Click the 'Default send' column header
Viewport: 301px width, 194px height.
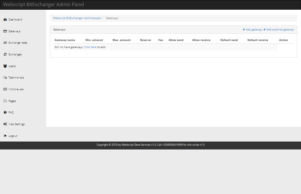(229, 40)
